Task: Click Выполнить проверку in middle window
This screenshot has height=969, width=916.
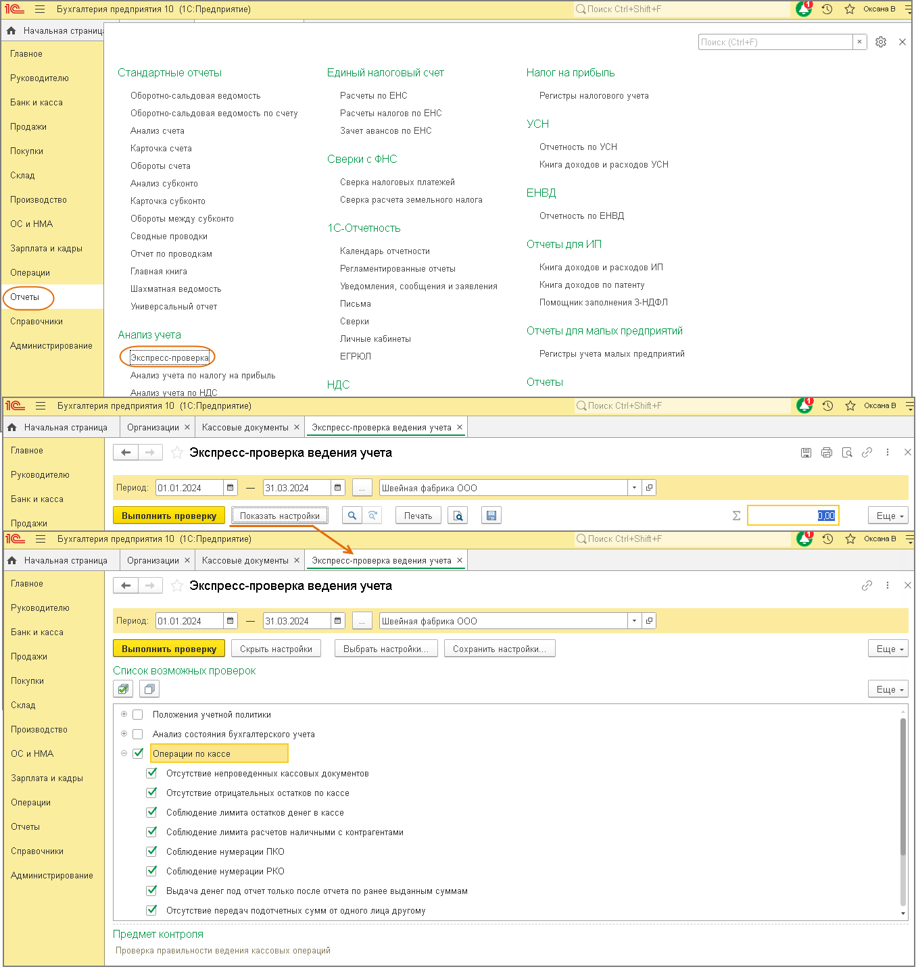Action: coord(169,516)
